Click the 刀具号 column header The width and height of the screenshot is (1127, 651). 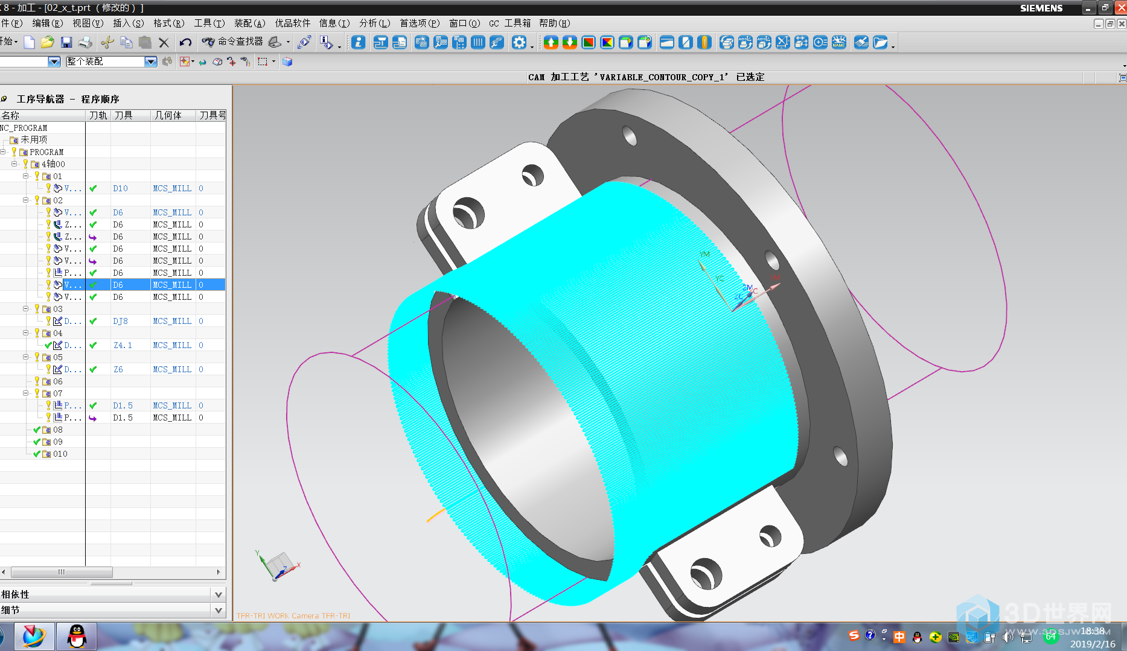[x=211, y=115]
